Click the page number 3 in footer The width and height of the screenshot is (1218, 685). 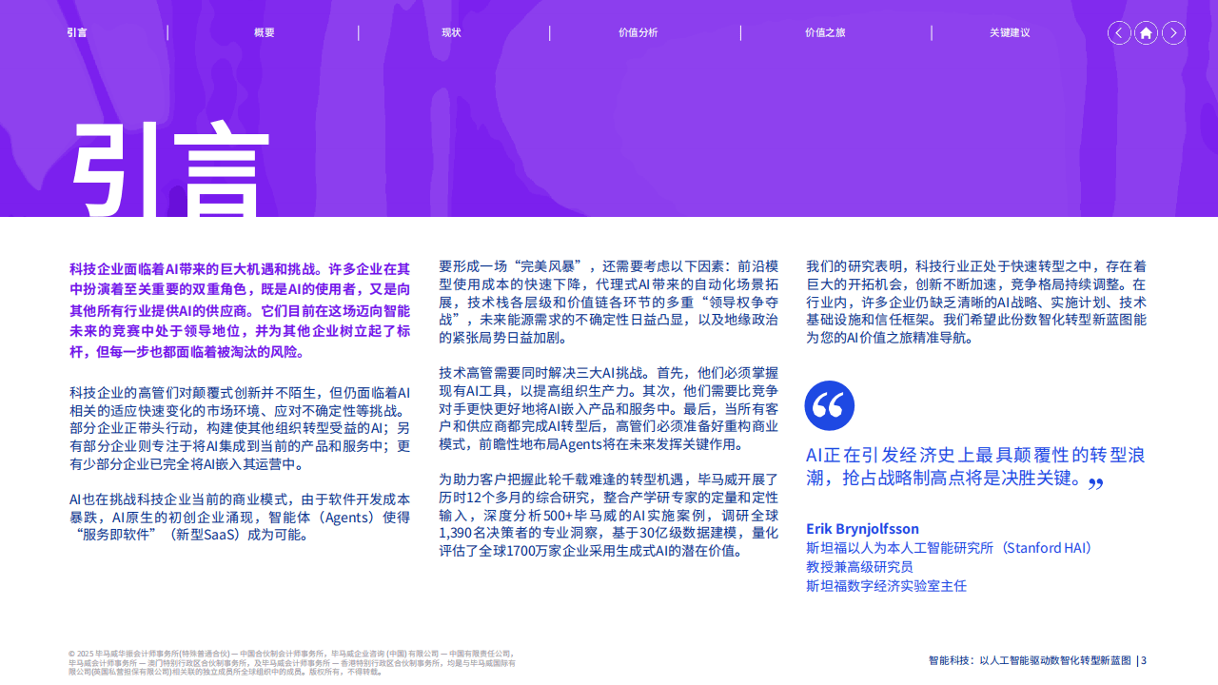pyautogui.click(x=1144, y=660)
